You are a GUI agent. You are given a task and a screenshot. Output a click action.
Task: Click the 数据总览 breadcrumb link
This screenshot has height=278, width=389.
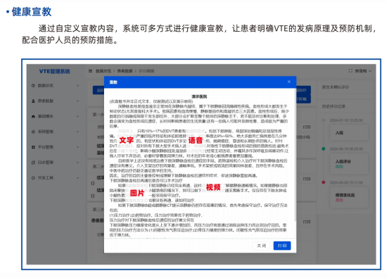click(x=103, y=71)
